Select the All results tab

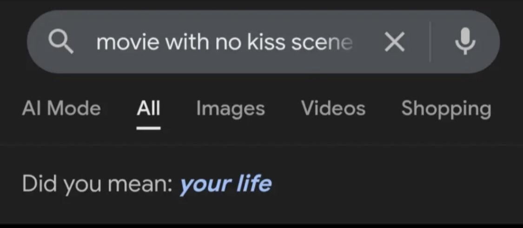coord(148,108)
